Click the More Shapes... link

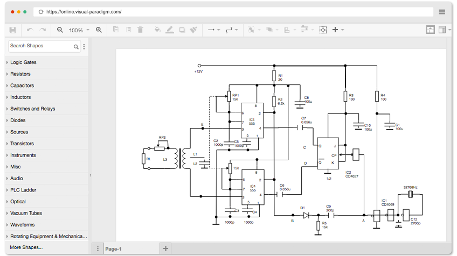click(x=26, y=247)
